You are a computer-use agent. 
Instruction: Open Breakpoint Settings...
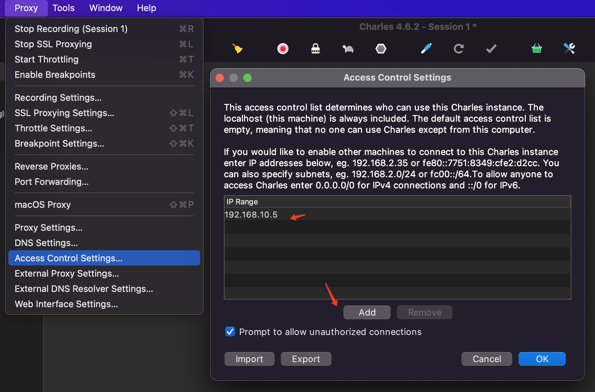(x=104, y=144)
